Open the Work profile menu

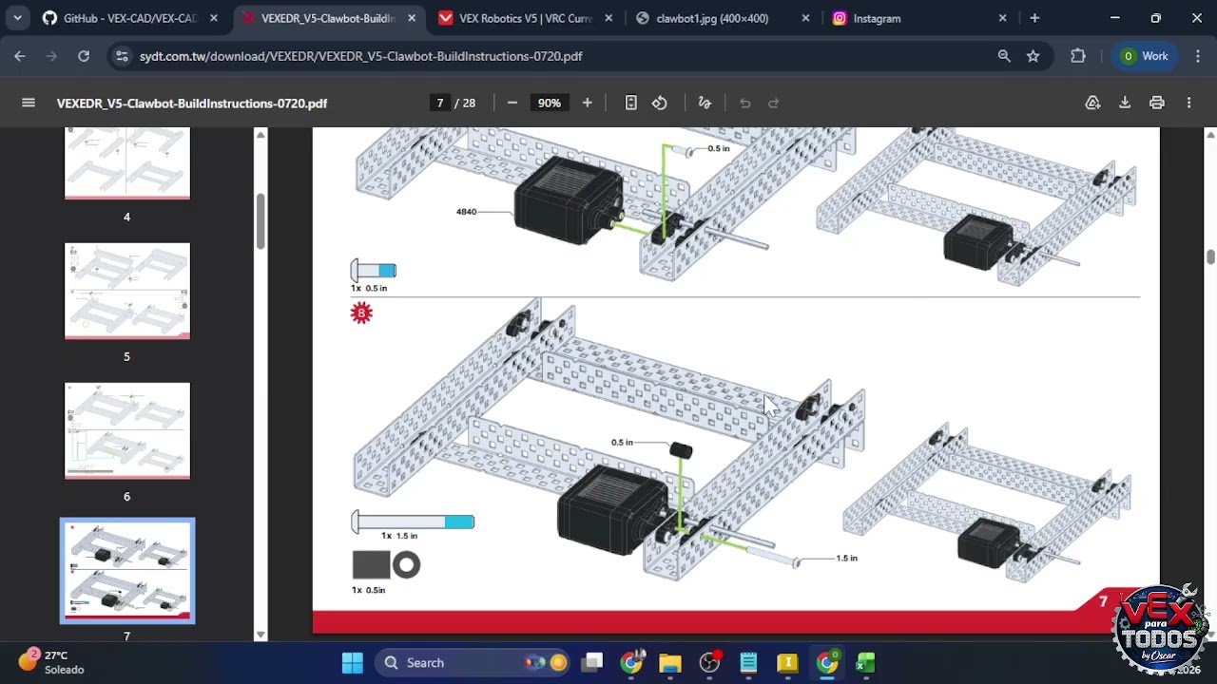coord(1144,56)
